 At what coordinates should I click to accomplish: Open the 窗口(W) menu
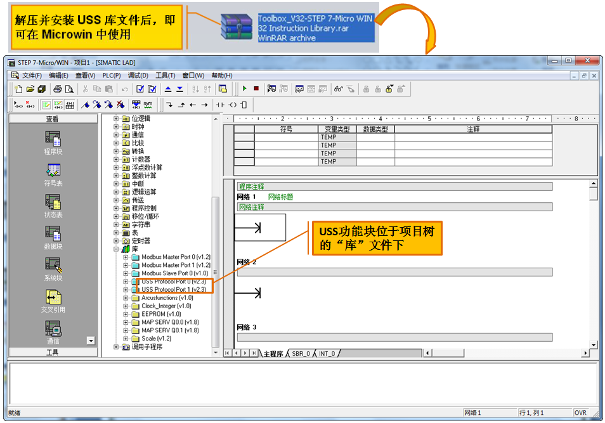pos(193,75)
